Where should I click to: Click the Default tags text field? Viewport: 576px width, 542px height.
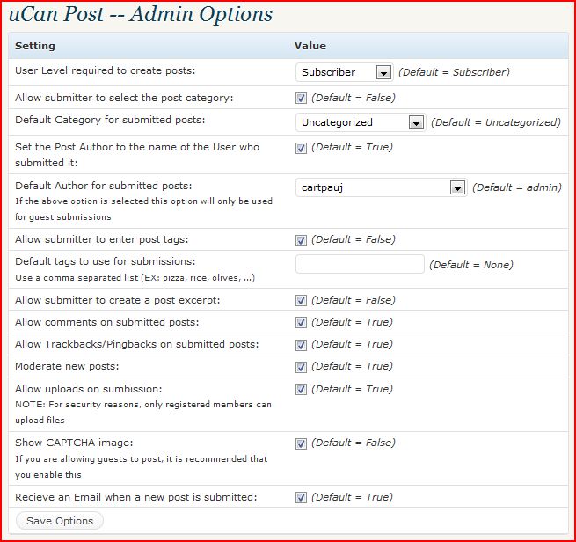[x=360, y=264]
